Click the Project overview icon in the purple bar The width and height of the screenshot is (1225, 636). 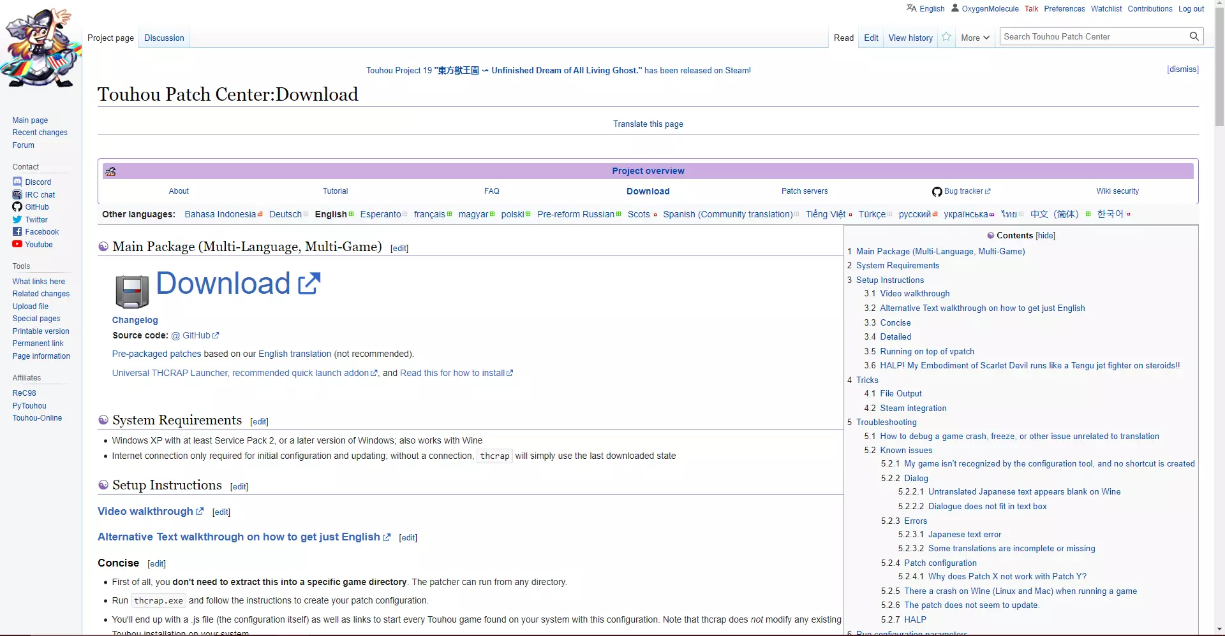coord(110,171)
